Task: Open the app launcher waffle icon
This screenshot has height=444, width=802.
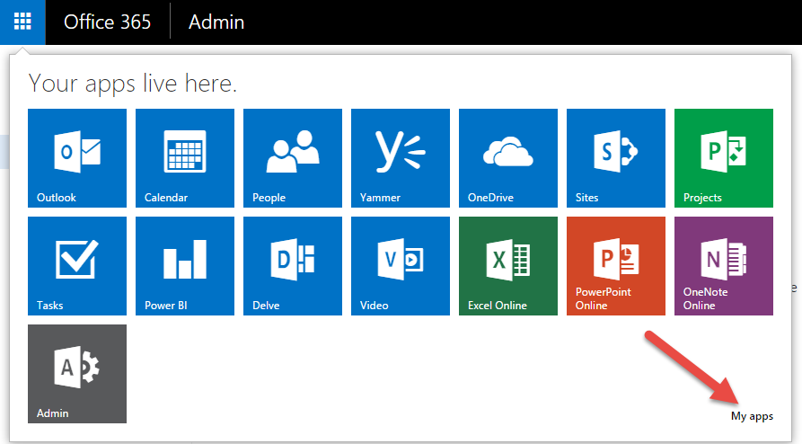Action: [x=22, y=22]
